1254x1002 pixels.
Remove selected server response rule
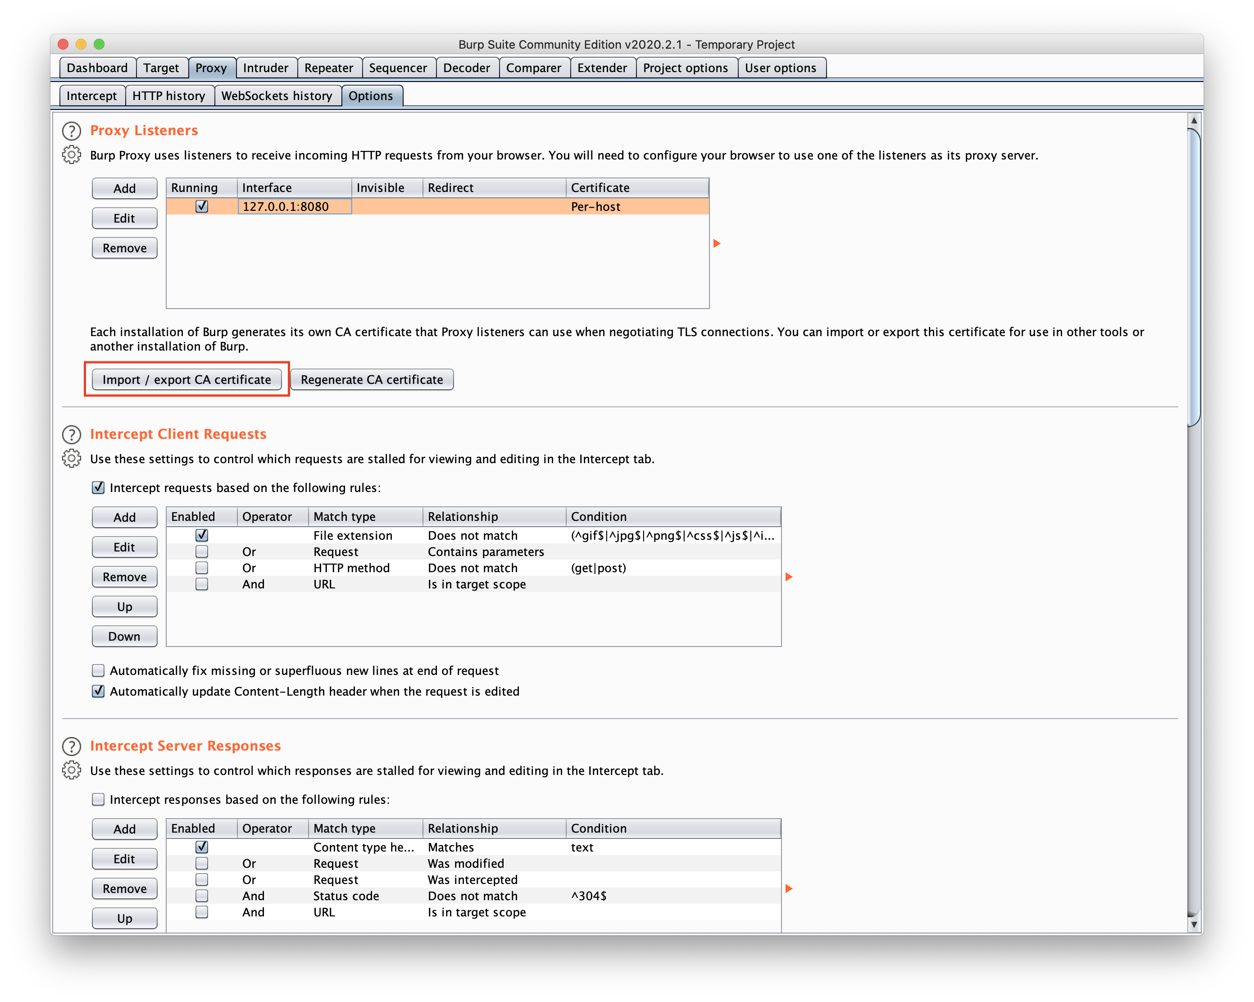(124, 888)
